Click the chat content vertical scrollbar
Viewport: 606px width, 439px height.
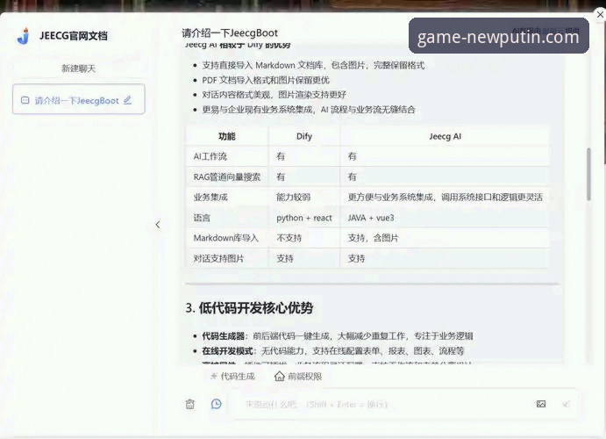point(588,174)
